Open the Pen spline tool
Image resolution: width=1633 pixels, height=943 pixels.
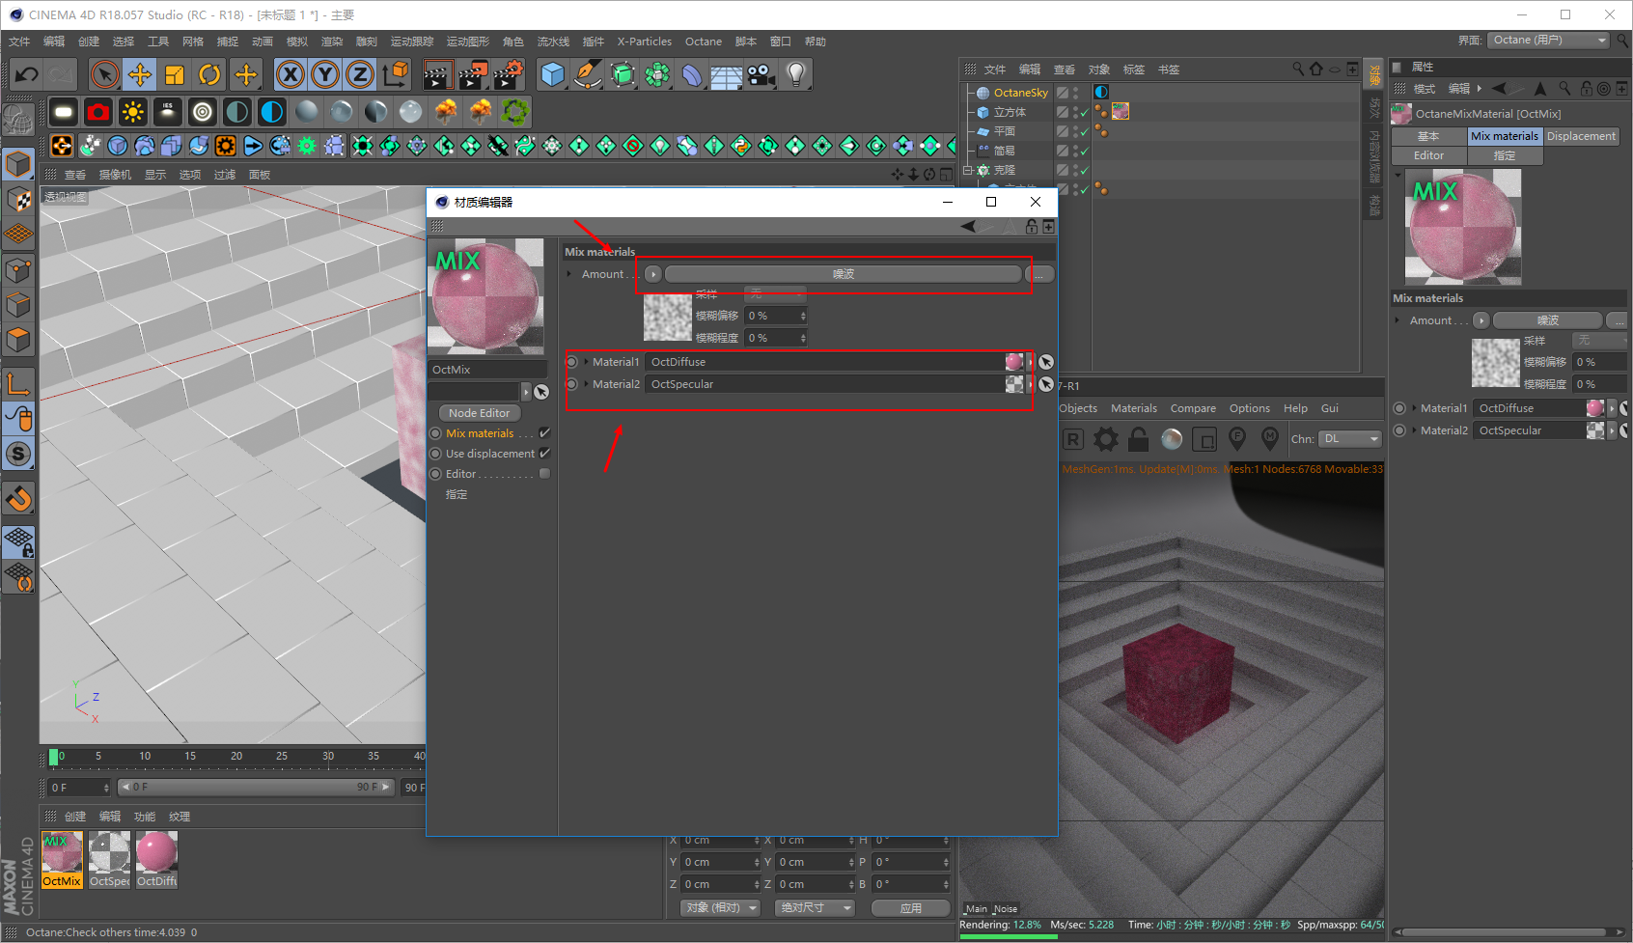[588, 74]
